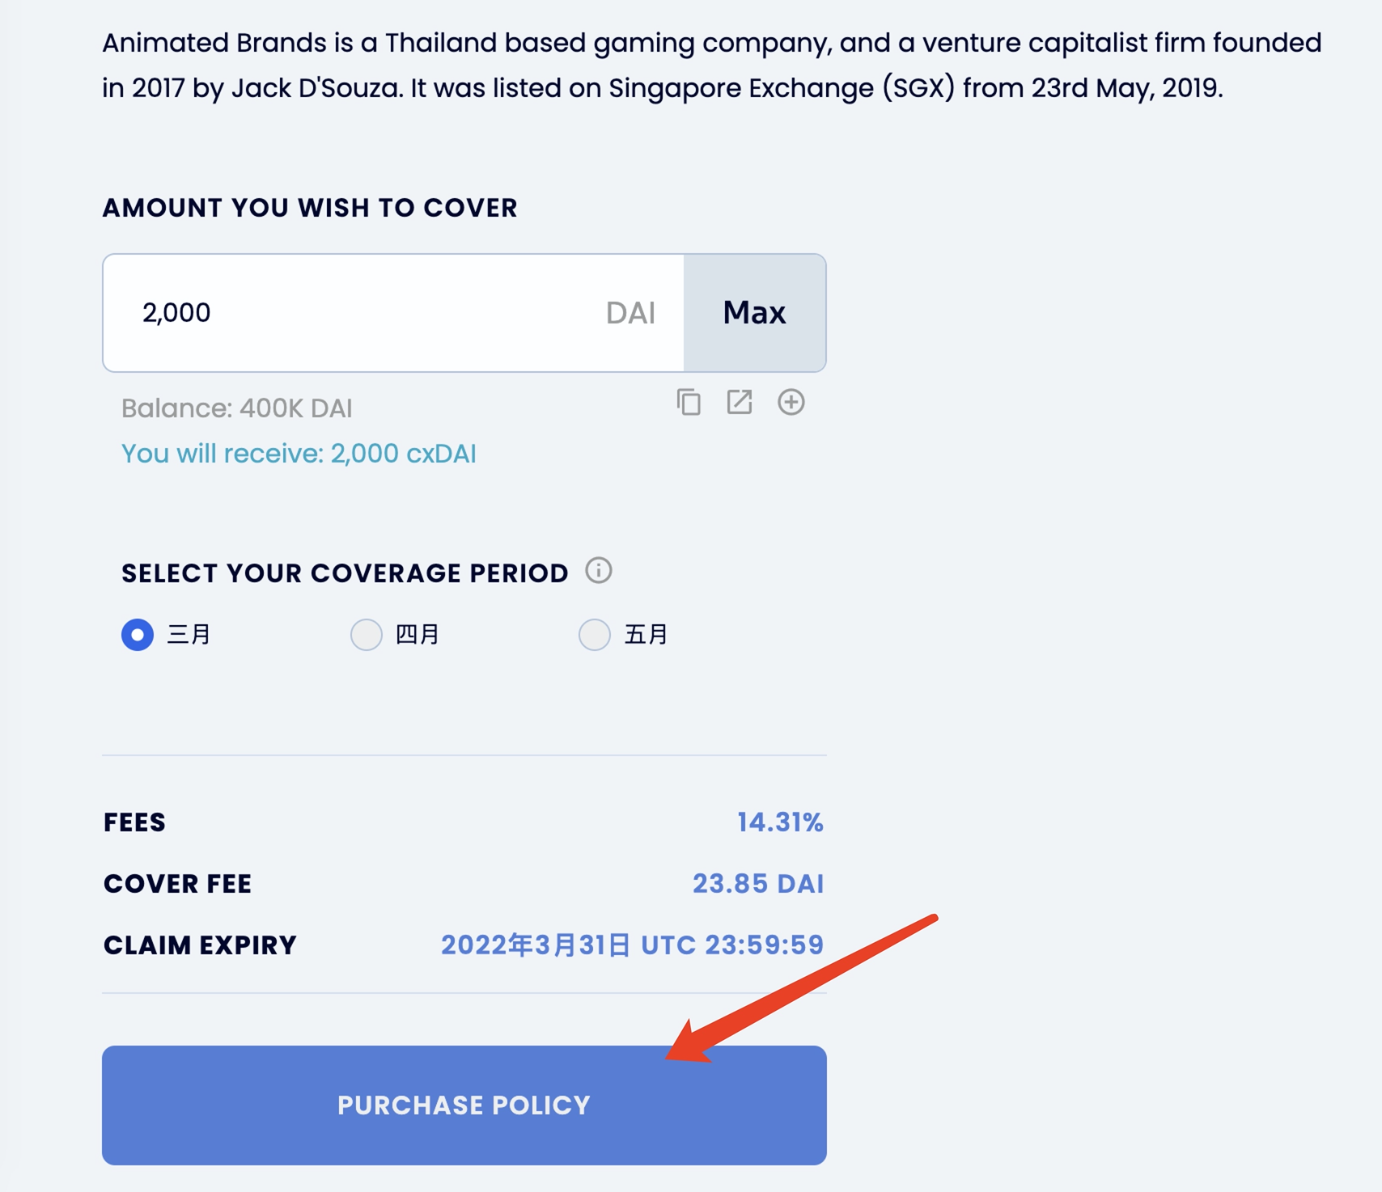The width and height of the screenshot is (1382, 1192).
Task: Click the 'Amount You Wish to Cover' heading
Action: coord(310,208)
